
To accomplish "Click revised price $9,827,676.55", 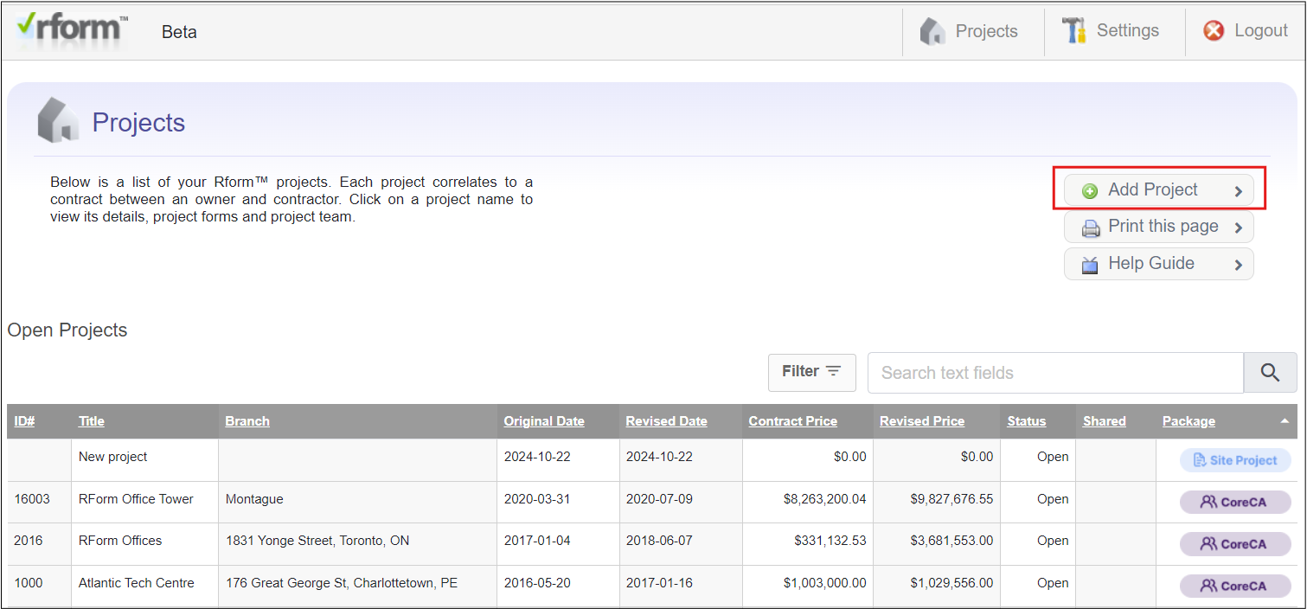I will (951, 499).
